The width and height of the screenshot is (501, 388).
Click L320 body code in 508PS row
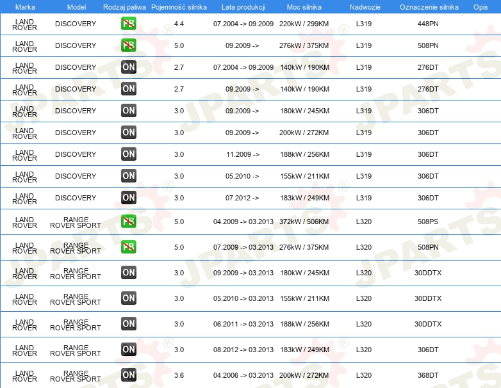[x=364, y=222]
